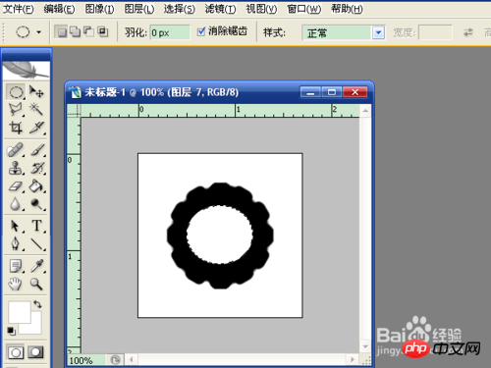Select the Eyedropper tool
The image size is (491, 368).
click(36, 266)
